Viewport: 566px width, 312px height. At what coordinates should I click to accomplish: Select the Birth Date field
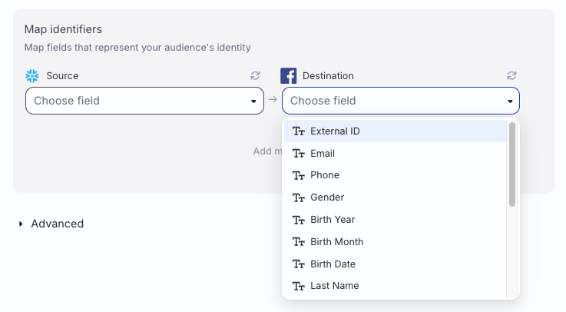(333, 264)
